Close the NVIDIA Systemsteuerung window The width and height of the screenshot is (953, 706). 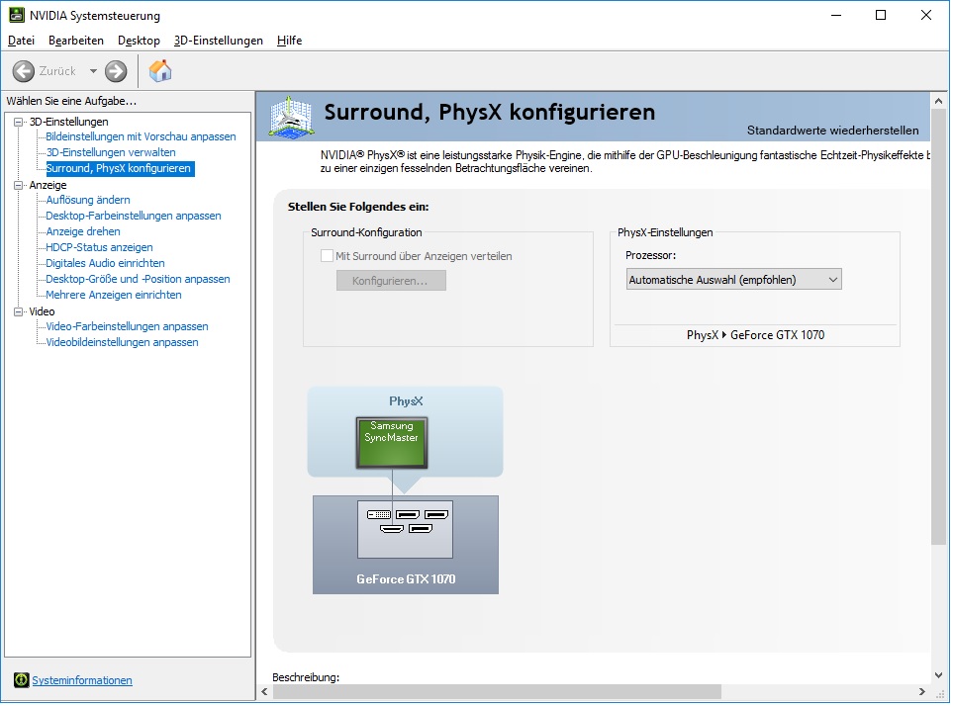click(925, 15)
